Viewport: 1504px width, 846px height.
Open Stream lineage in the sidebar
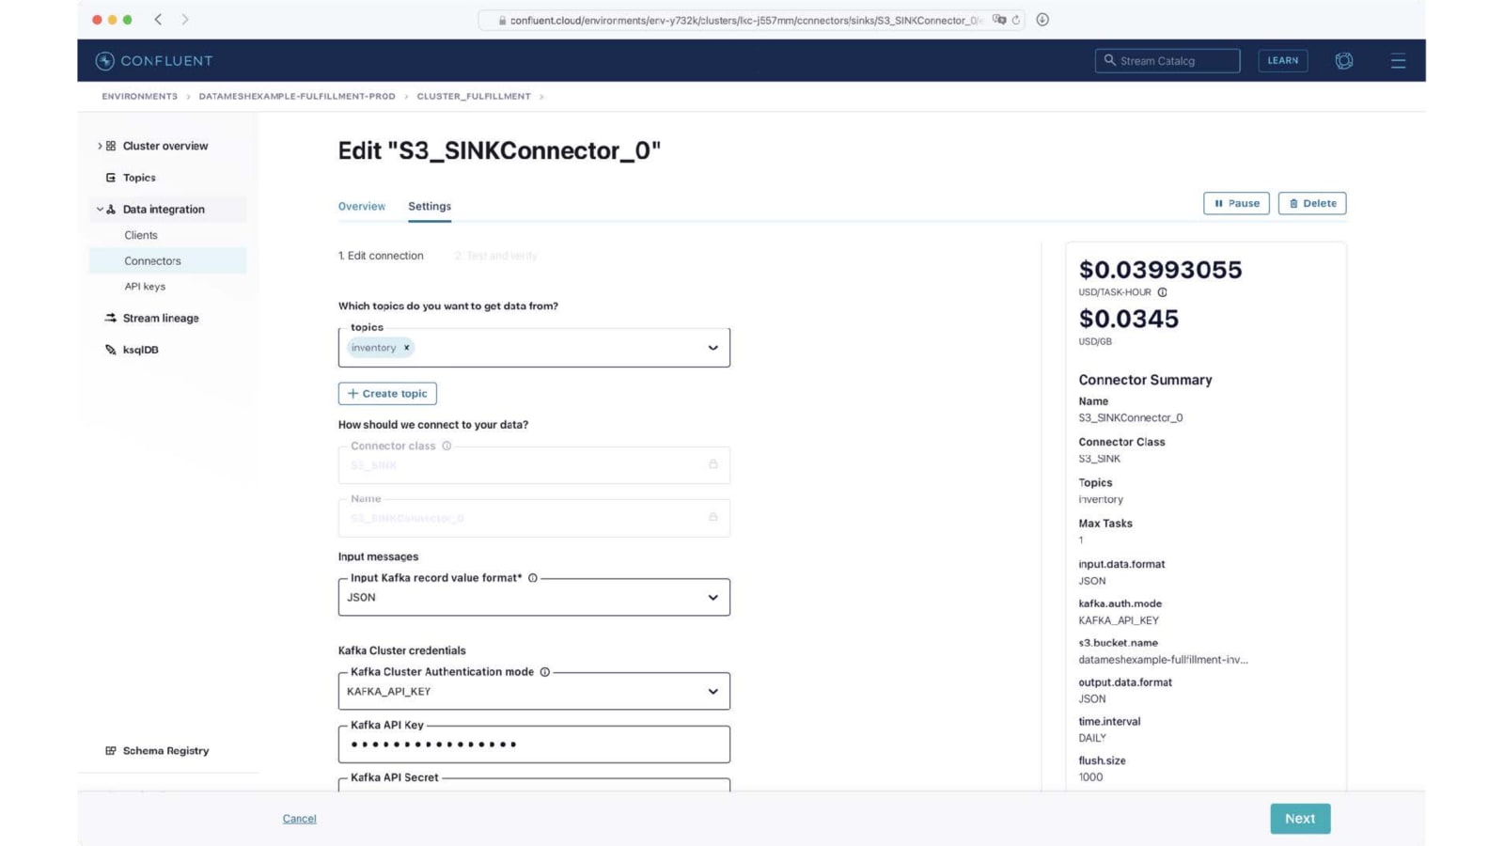coord(161,319)
